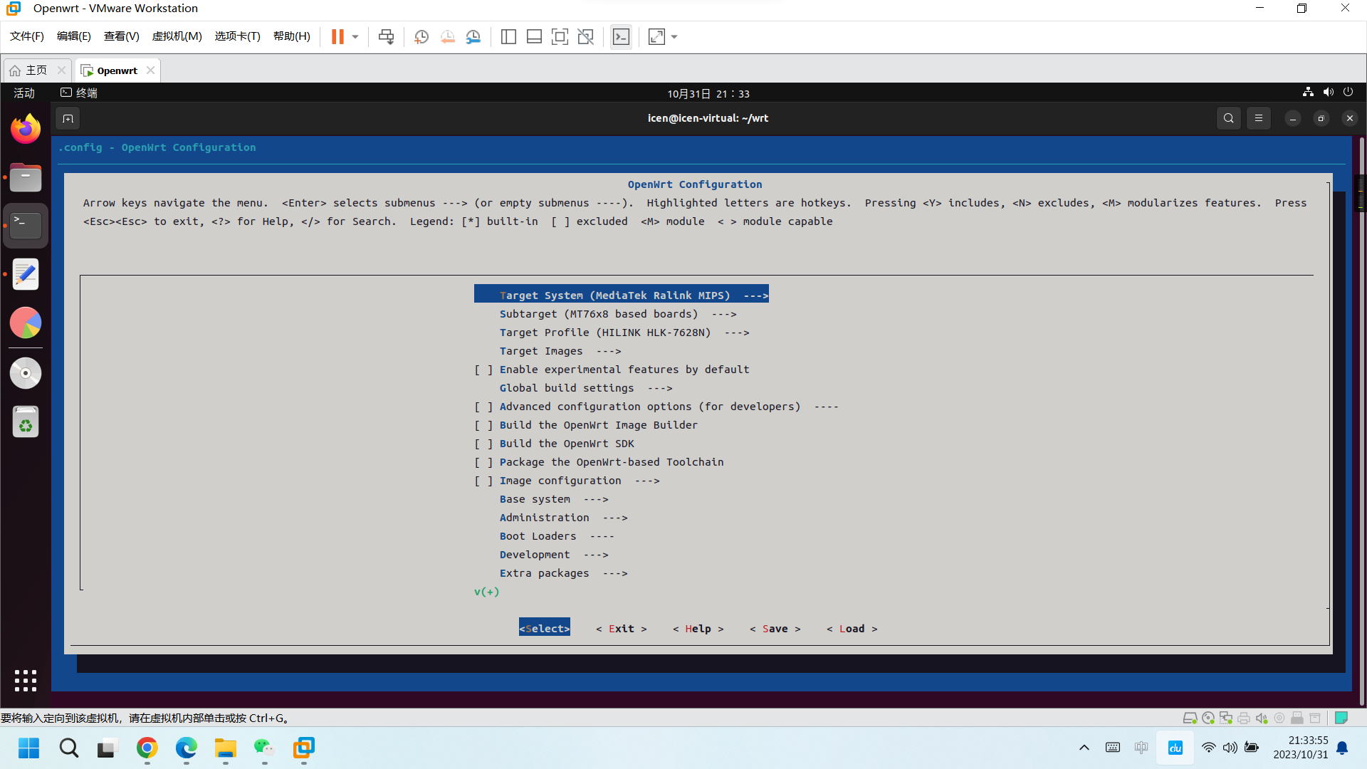Click the < Help > button
Screen dimensions: 1367x769
coord(698,629)
